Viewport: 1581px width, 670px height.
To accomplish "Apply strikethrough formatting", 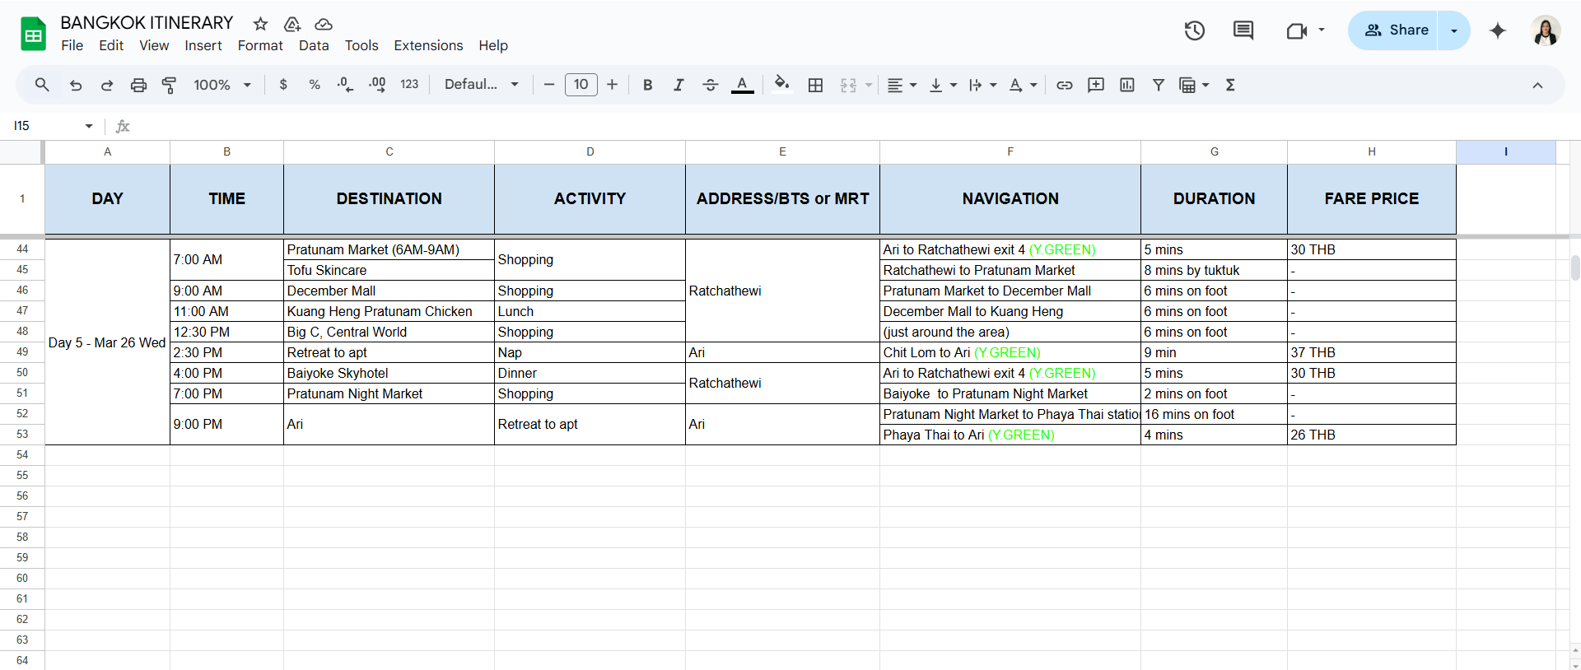I will (711, 85).
